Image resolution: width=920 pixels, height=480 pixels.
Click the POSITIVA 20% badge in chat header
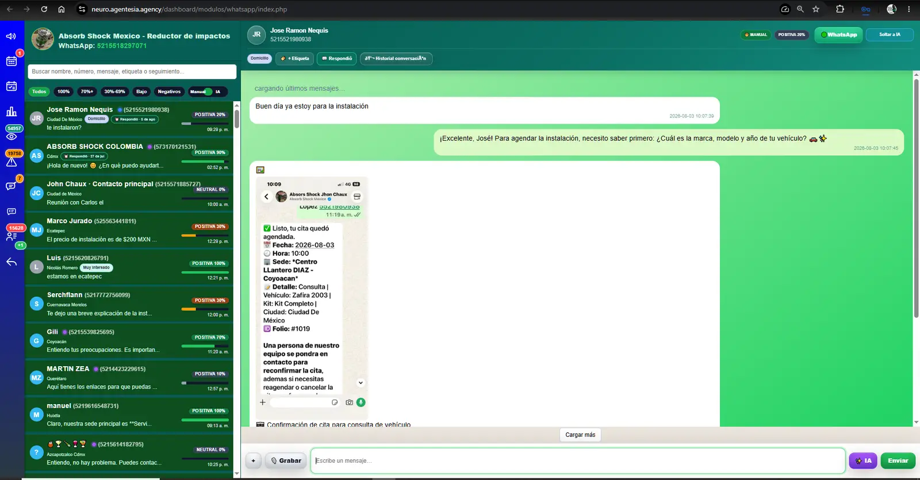pyautogui.click(x=792, y=34)
